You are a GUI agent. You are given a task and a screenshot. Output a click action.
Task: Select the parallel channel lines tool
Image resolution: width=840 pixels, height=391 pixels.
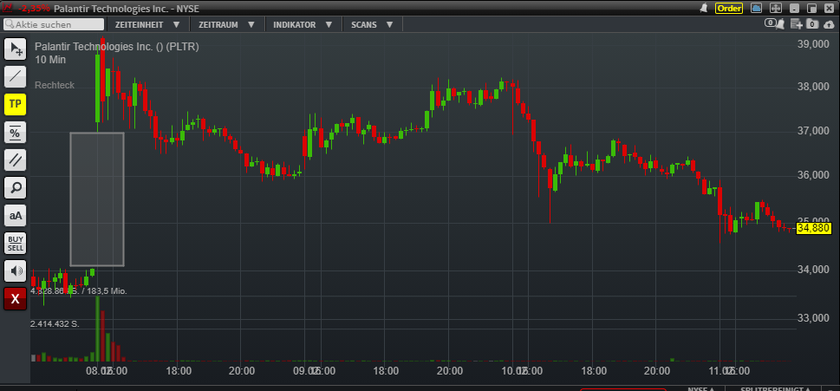pyautogui.click(x=15, y=160)
